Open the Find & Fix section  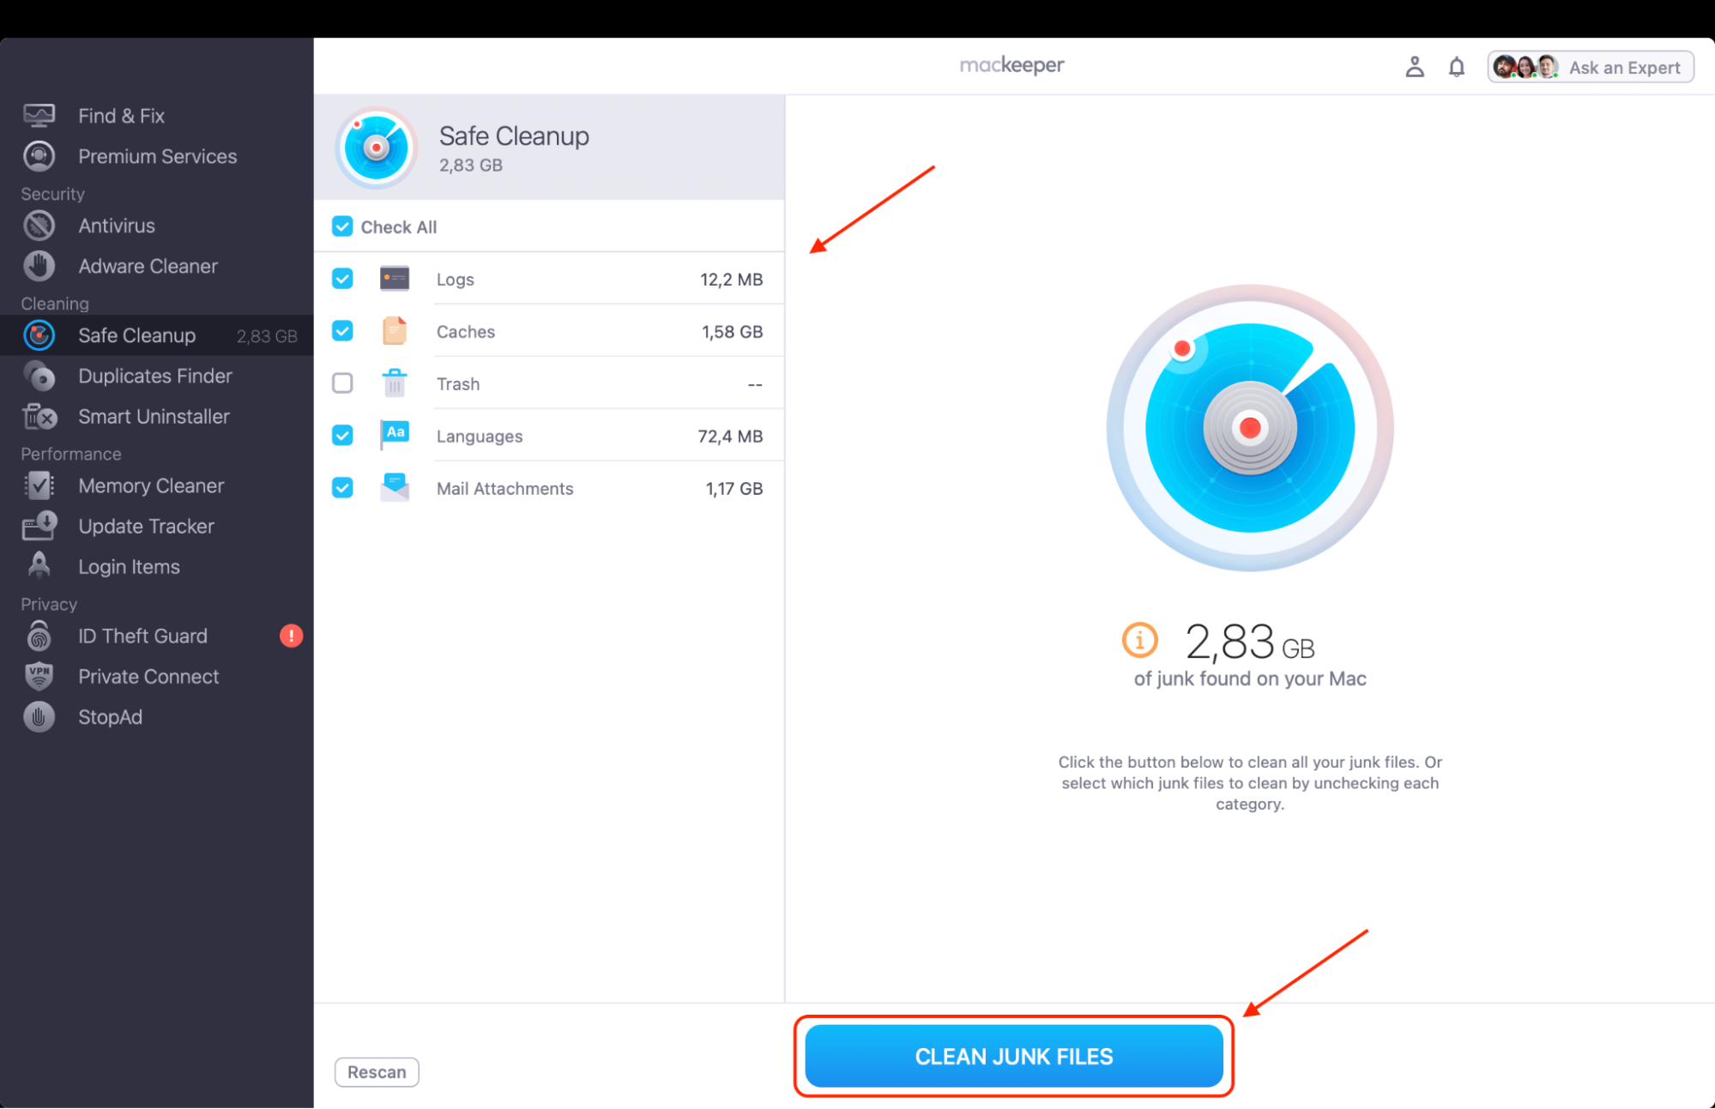[121, 115]
